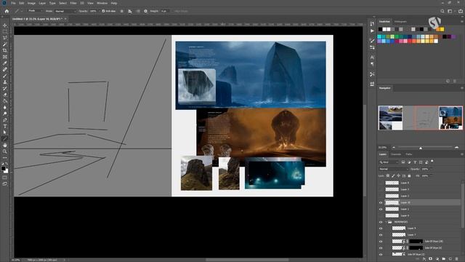
Task: Toggle lock all padlock icon
Action: click(409, 176)
